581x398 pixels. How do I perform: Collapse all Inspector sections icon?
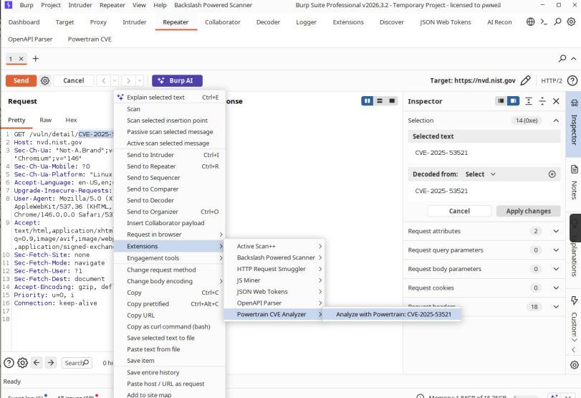542,101
